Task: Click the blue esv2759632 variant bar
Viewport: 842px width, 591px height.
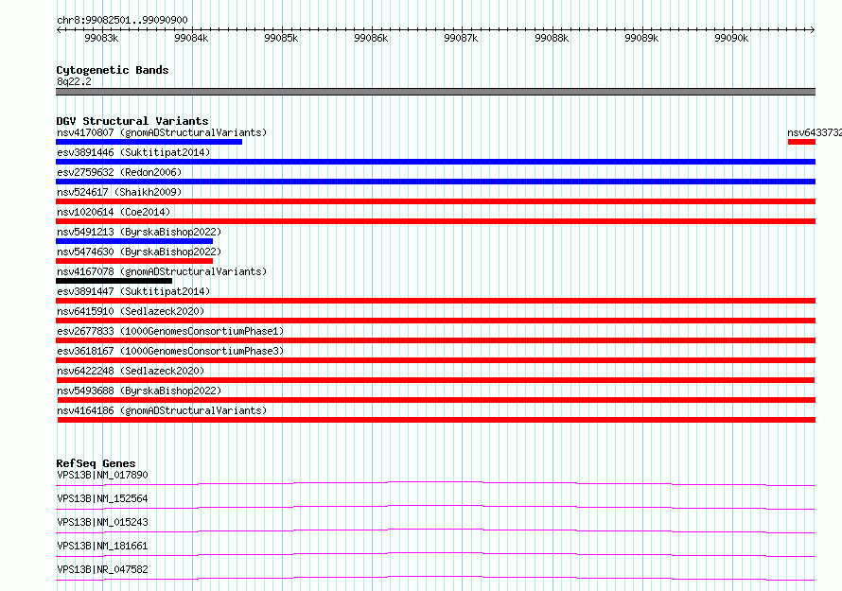Action: pos(435,182)
